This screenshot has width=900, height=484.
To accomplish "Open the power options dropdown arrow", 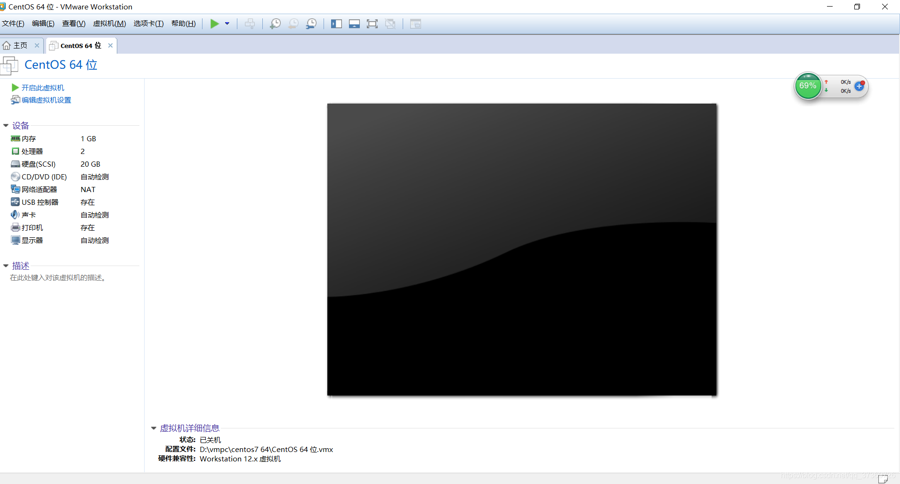I will click(227, 24).
